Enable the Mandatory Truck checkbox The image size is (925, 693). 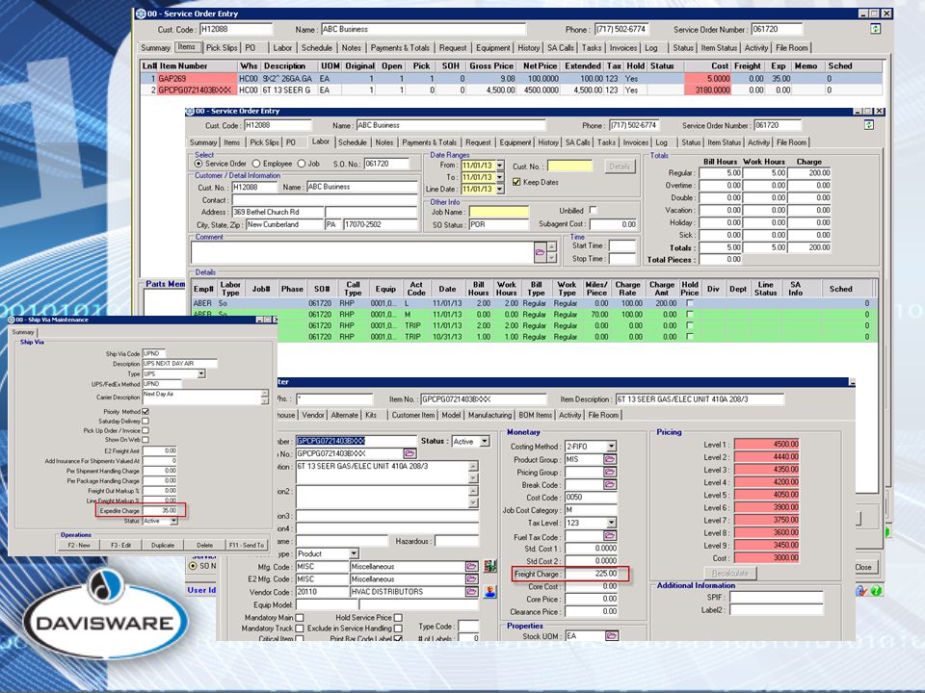(x=300, y=629)
